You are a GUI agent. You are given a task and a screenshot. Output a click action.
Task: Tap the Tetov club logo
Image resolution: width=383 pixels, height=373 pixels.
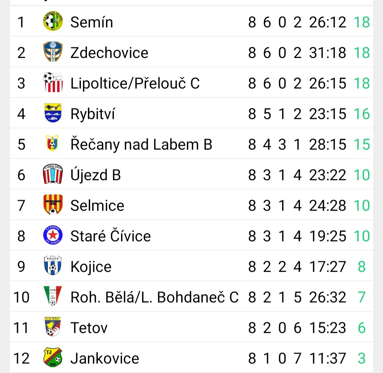[x=53, y=328]
